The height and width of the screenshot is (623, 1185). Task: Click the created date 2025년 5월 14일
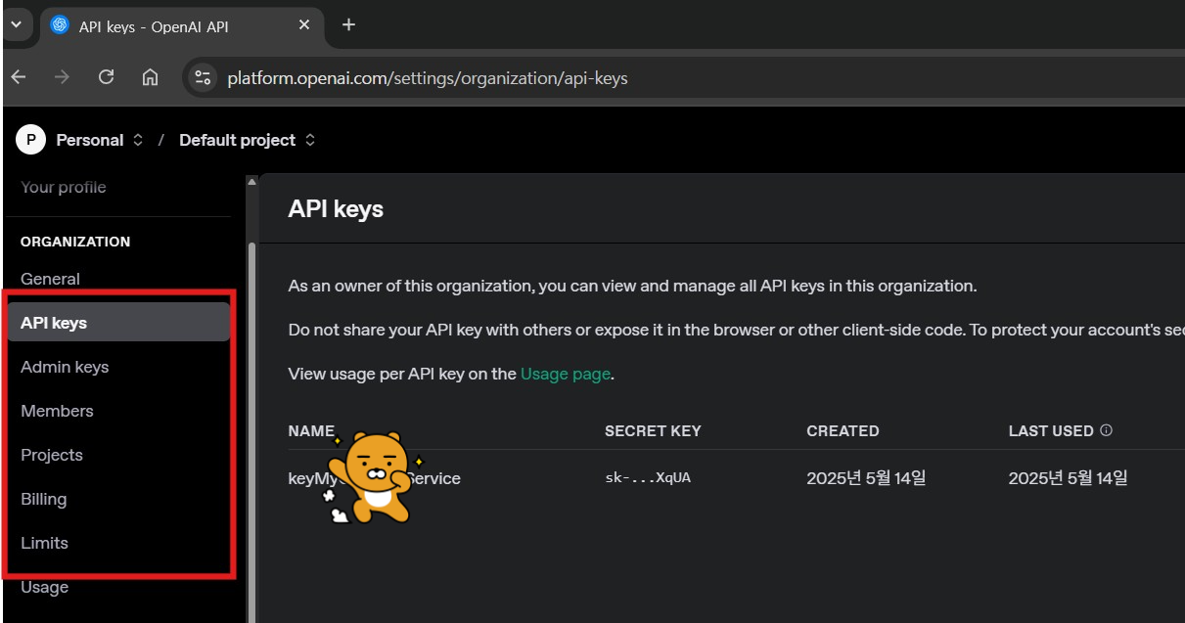coord(866,478)
